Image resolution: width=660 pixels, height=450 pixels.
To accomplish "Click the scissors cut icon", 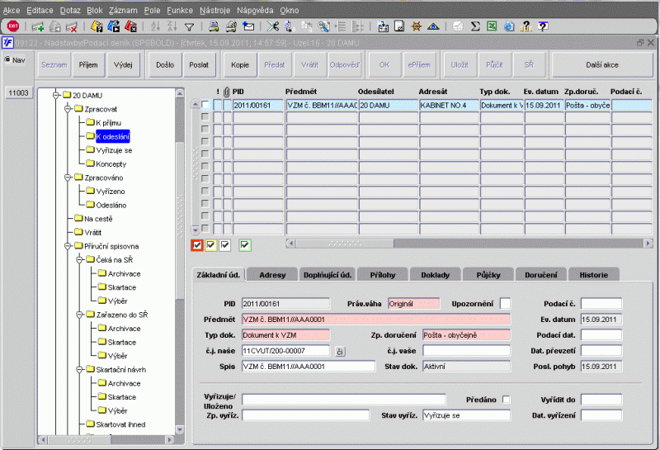I will (273, 26).
